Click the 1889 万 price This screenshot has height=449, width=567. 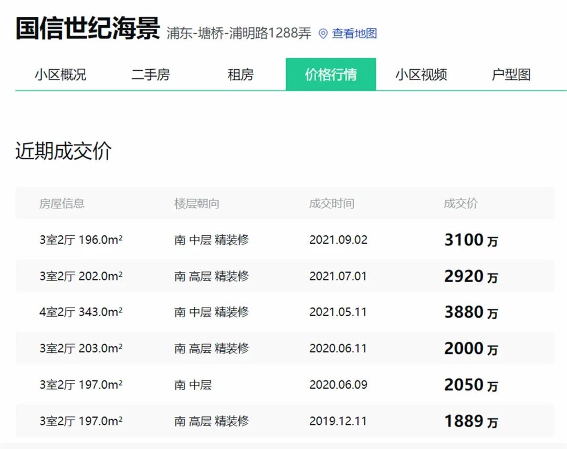(x=471, y=421)
